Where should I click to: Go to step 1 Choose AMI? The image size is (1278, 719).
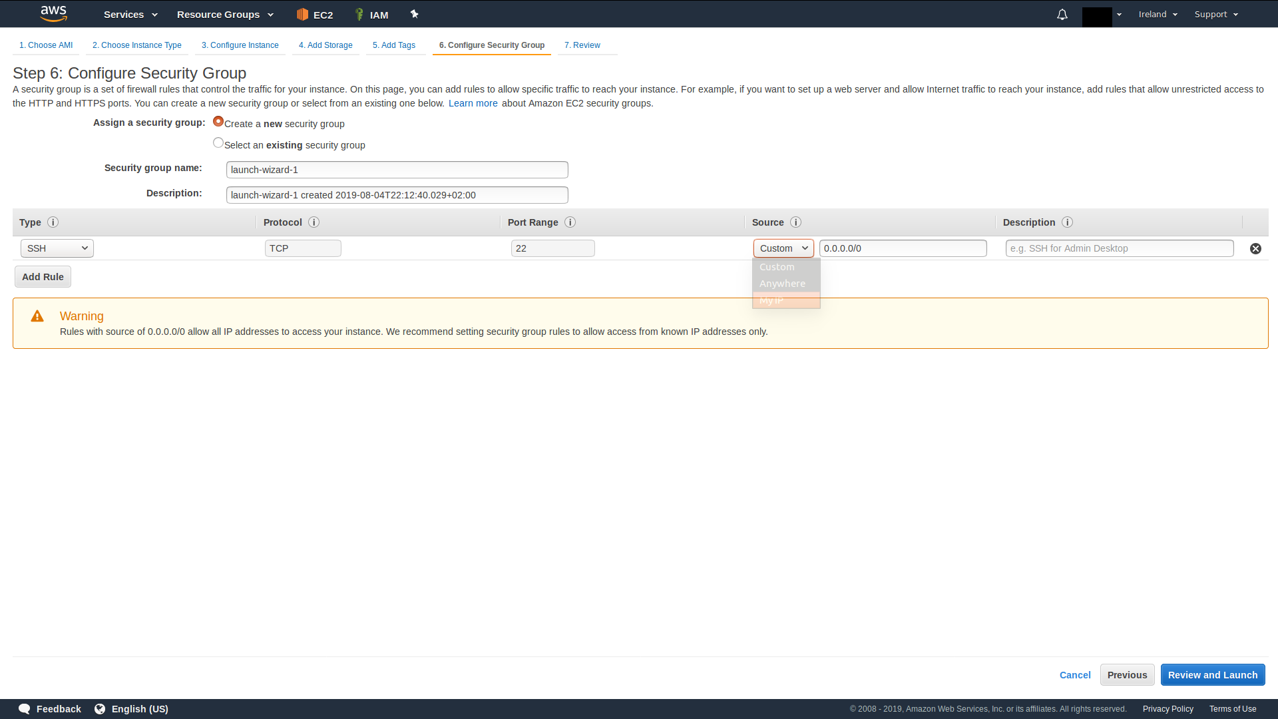[46, 45]
